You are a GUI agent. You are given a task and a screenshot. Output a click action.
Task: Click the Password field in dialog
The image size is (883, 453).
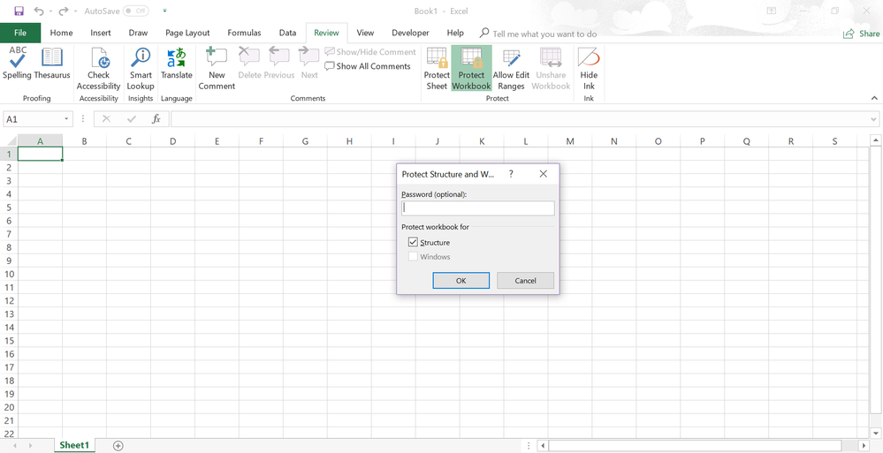(x=477, y=208)
